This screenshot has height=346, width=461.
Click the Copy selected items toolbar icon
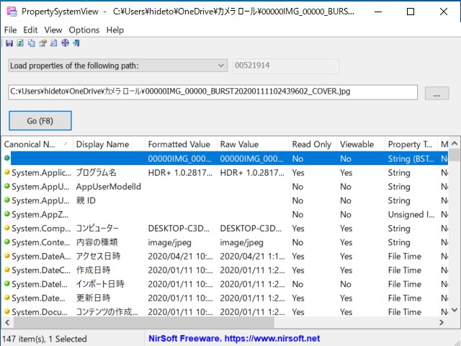click(x=32, y=43)
